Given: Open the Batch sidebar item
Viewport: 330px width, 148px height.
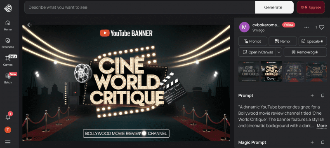Looking at the screenshot, I should pos(8,78).
